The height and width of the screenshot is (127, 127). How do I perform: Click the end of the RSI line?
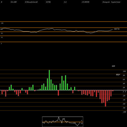113,29
